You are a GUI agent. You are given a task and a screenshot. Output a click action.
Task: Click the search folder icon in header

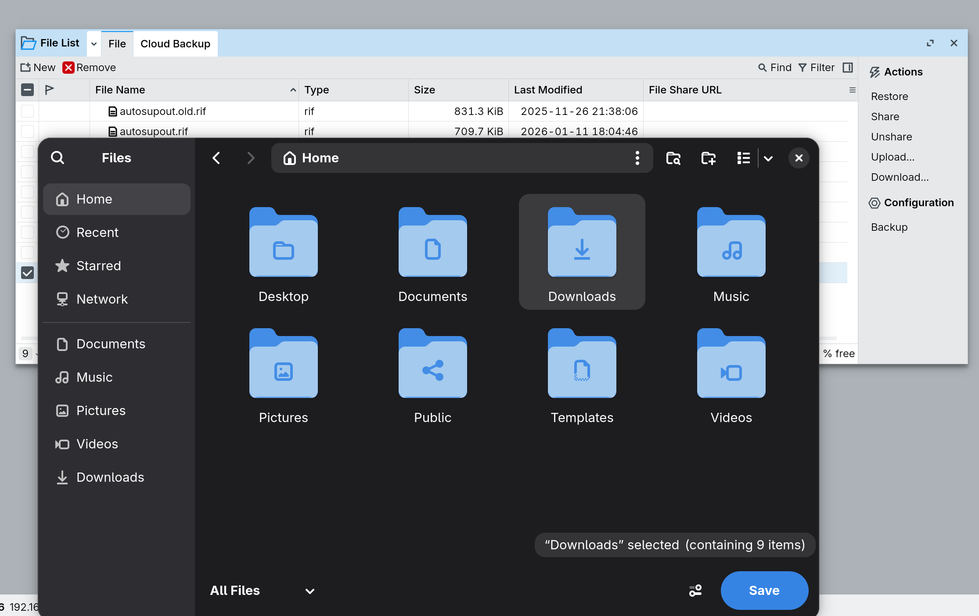pyautogui.click(x=673, y=158)
